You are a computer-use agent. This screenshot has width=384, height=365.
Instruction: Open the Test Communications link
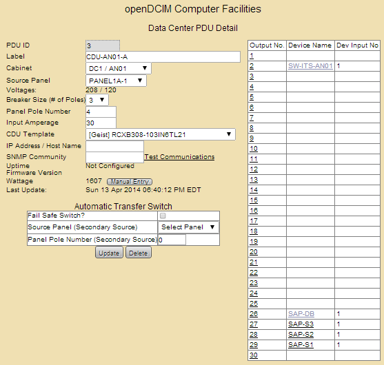coord(179,157)
